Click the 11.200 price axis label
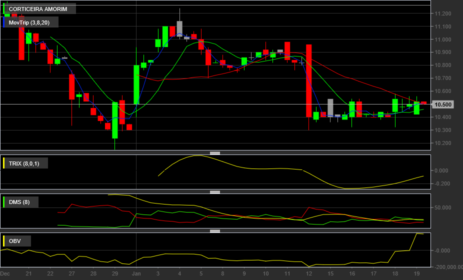463x280 pixels. 442,13
